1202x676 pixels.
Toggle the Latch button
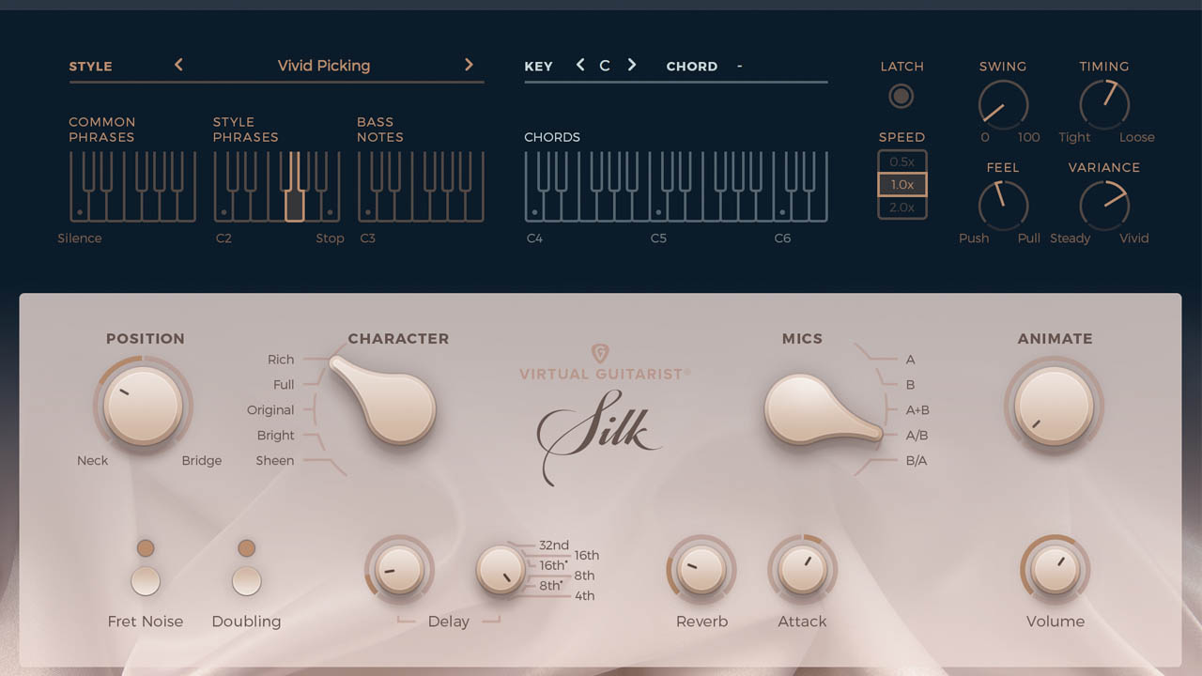[x=901, y=96]
